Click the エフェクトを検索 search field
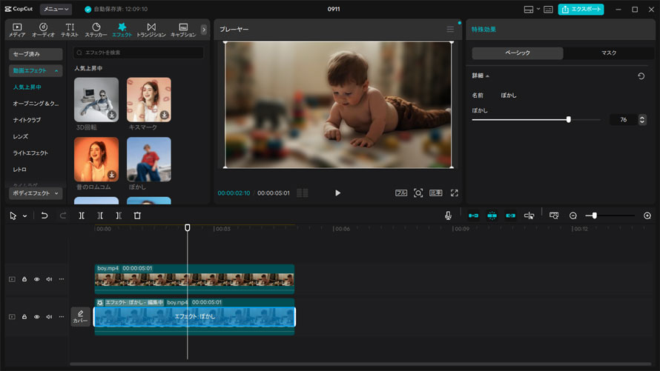The image size is (660, 371). click(x=139, y=53)
